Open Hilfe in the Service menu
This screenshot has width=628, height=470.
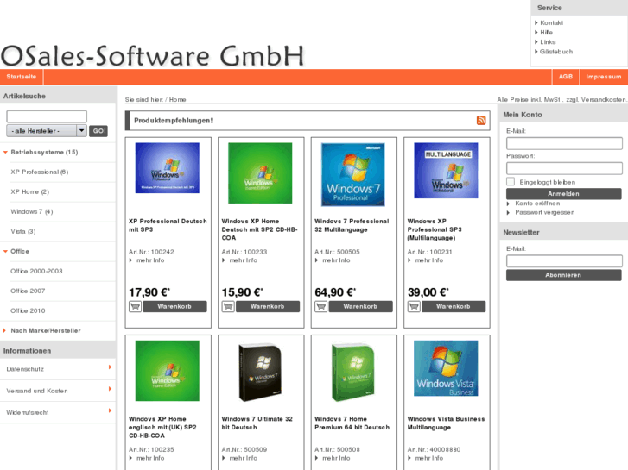coord(546,33)
